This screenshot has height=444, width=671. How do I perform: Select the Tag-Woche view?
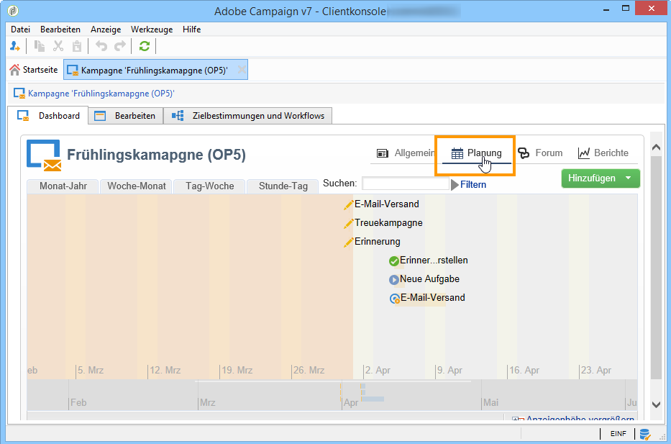pyautogui.click(x=210, y=186)
